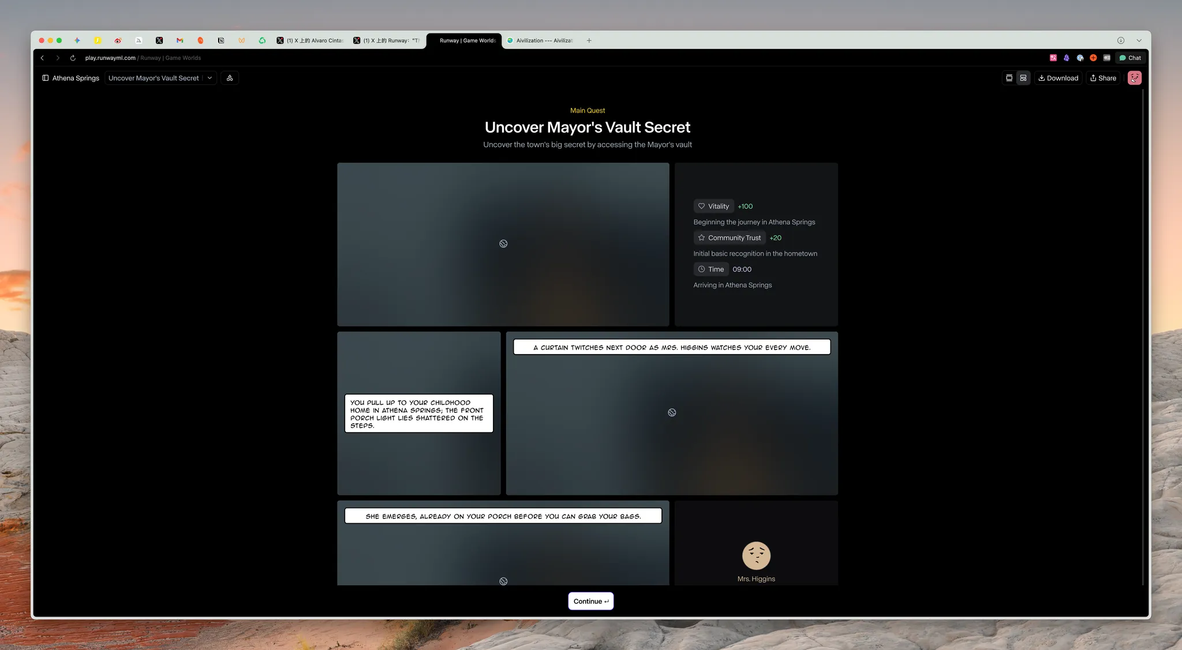Viewport: 1182px width, 650px height.
Task: Click the Share button
Action: point(1103,78)
